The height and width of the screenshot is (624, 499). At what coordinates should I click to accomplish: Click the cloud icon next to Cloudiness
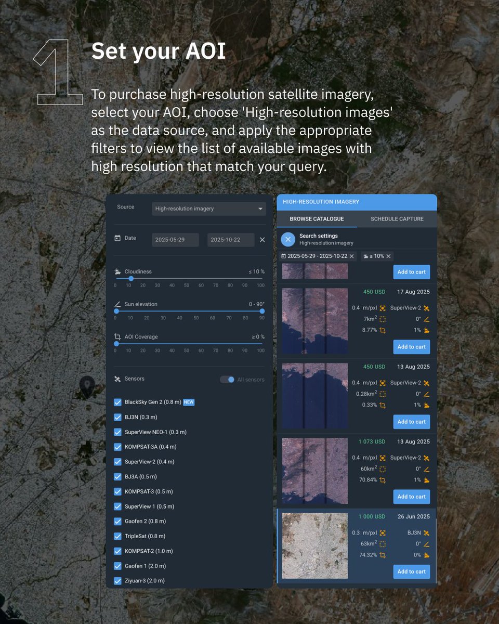(x=117, y=271)
